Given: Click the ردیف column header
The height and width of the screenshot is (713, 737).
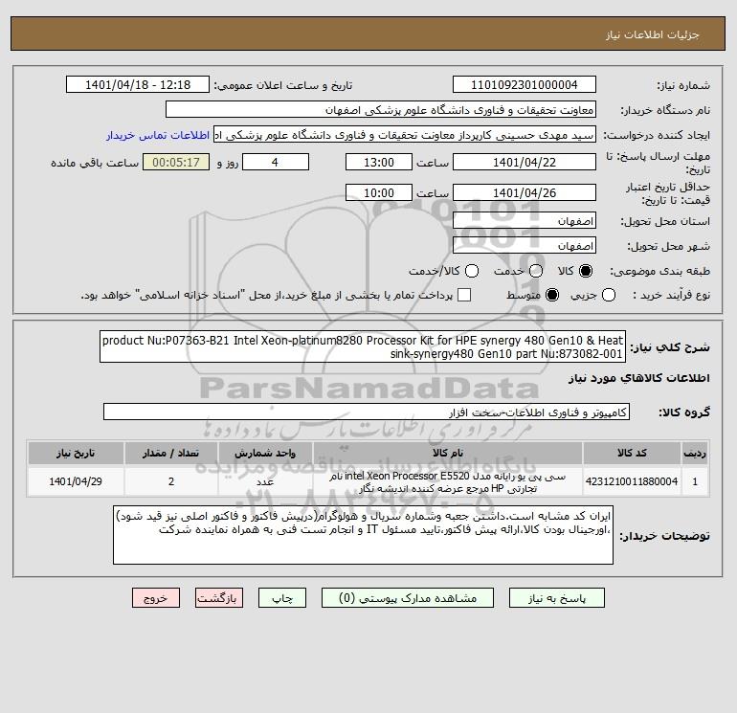Looking at the screenshot, I should (x=695, y=453).
